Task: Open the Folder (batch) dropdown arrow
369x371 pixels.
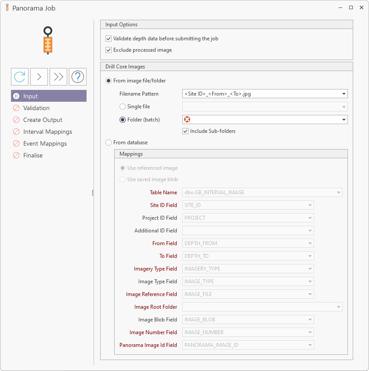Action: [x=343, y=120]
